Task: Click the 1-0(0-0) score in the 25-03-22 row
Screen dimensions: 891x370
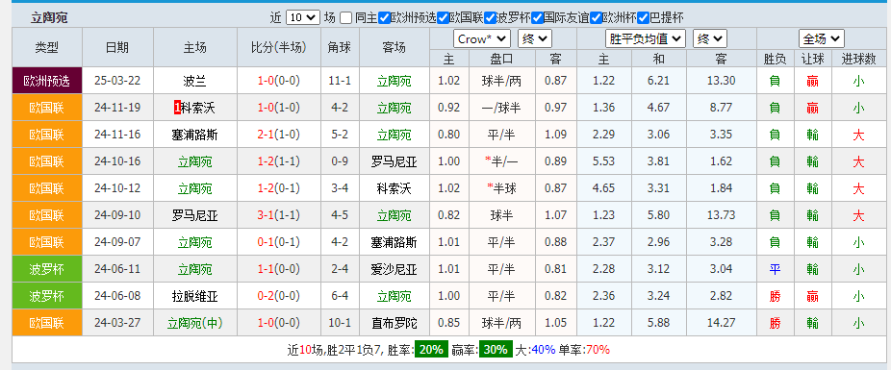Action: (278, 81)
